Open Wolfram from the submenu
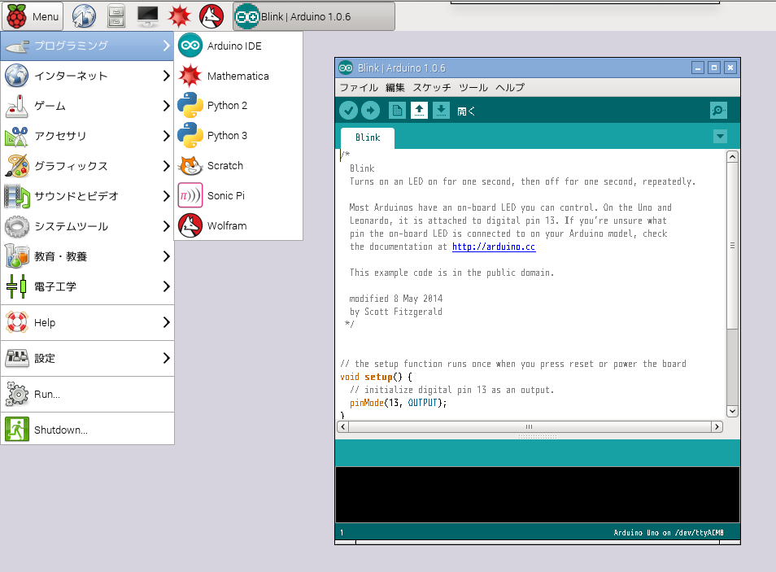The width and height of the screenshot is (776, 572). click(x=238, y=226)
